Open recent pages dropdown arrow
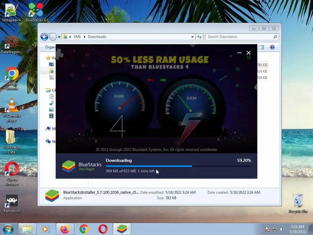The height and width of the screenshot is (235, 313). [x=59, y=37]
